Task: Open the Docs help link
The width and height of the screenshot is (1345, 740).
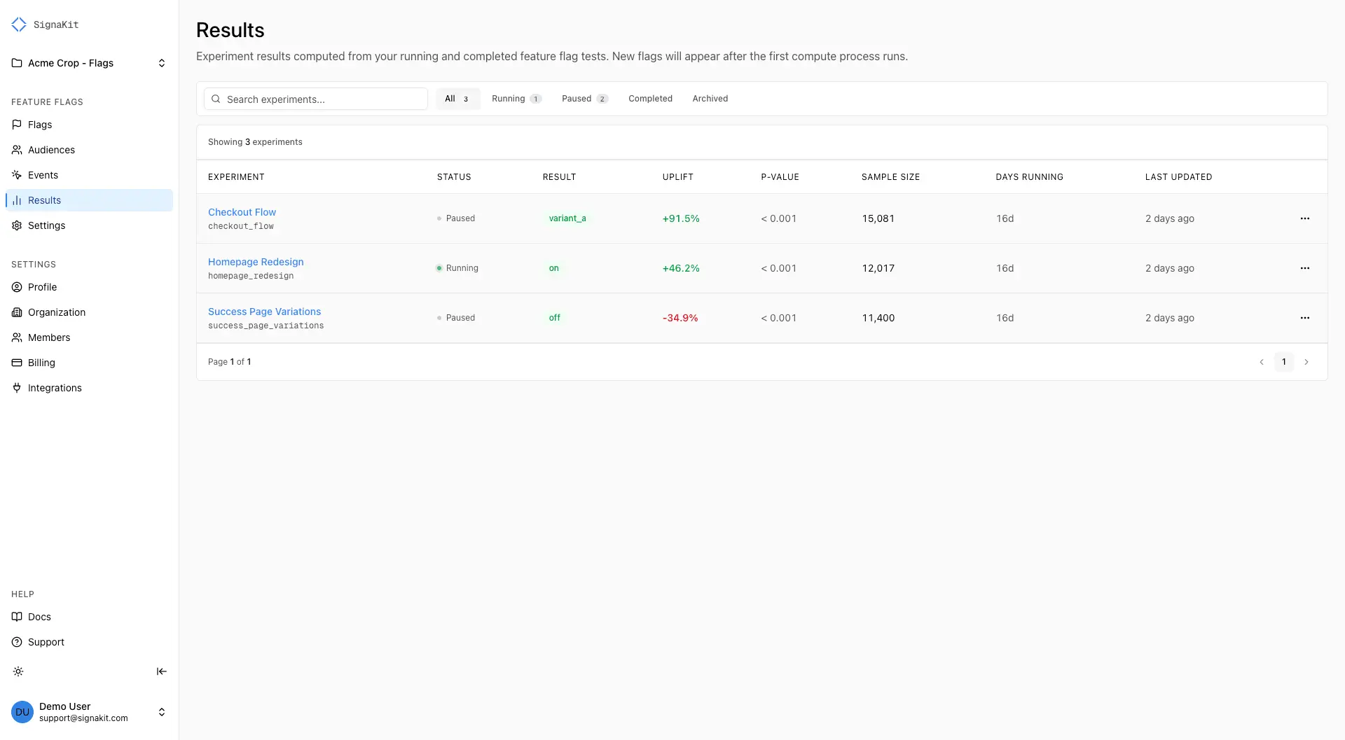Action: point(89,617)
